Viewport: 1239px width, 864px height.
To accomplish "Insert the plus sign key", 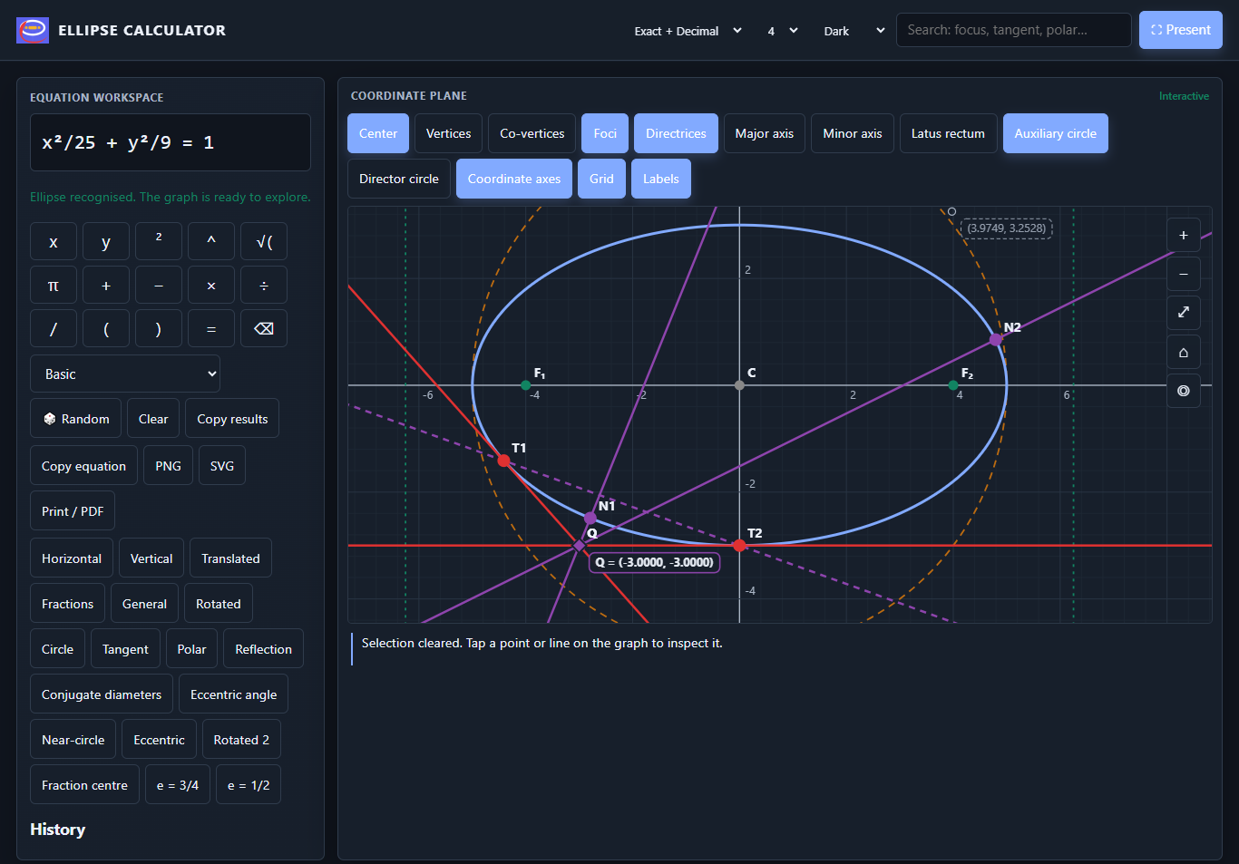I will (x=106, y=285).
